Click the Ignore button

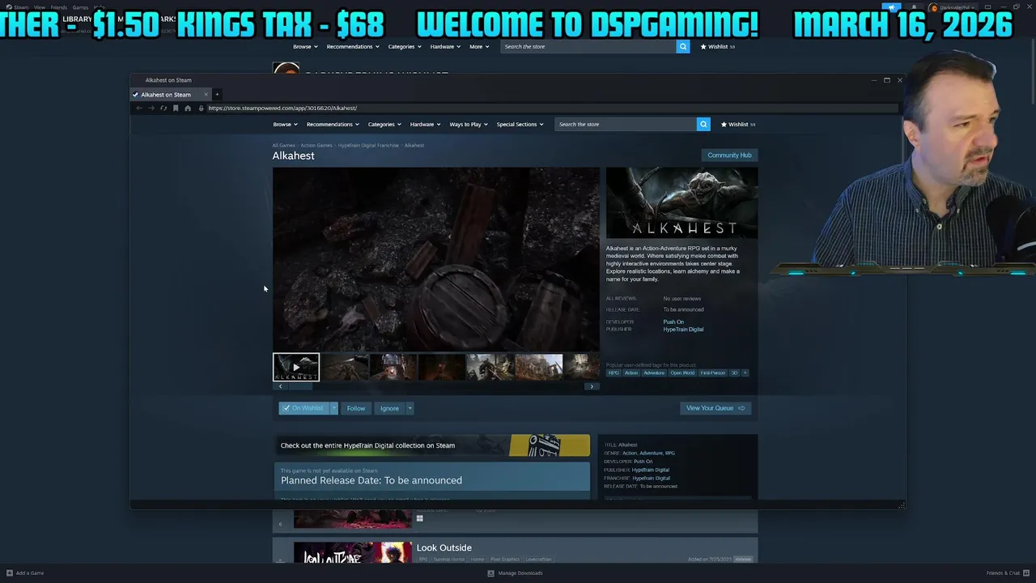click(389, 408)
